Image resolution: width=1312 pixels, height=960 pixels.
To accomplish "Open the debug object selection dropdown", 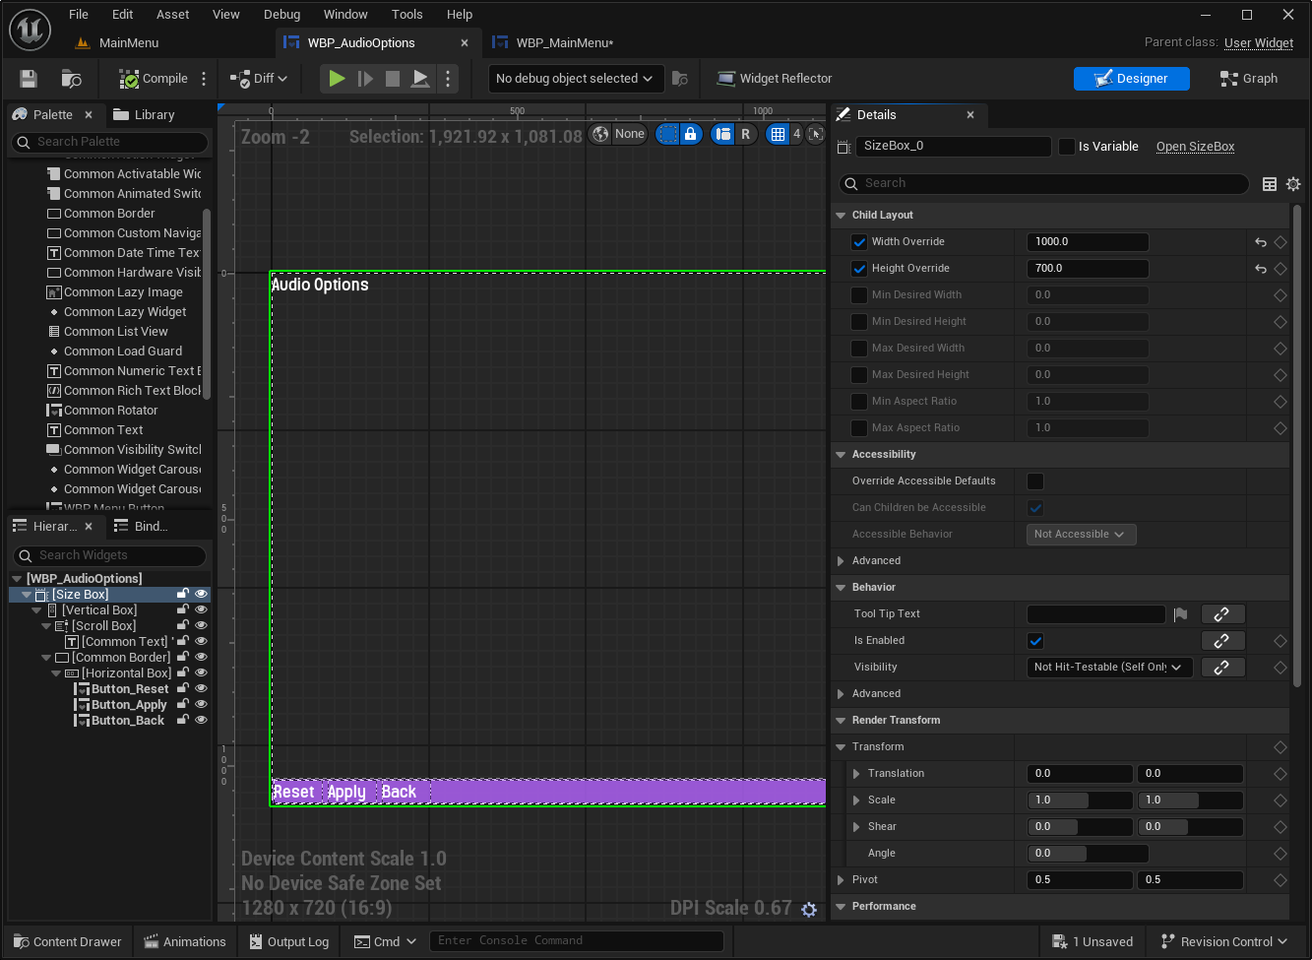I will [574, 79].
